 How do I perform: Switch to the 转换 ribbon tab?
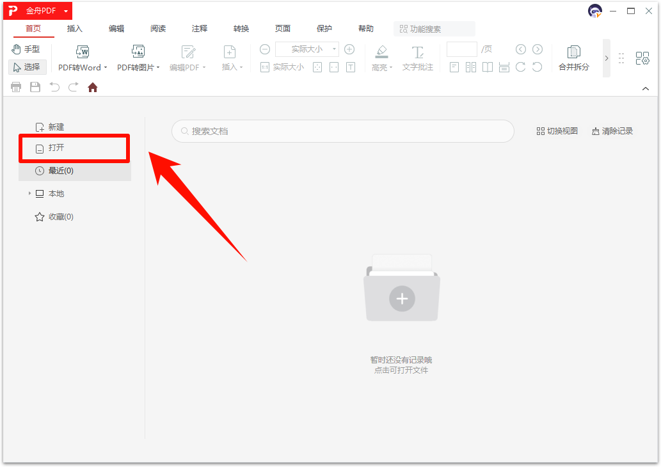pos(241,29)
